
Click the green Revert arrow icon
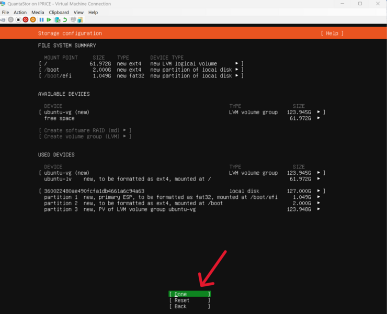coord(65,20)
